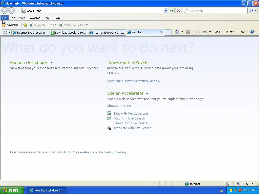Click the Show copied text link
The height and width of the screenshot is (194, 259).
click(x=120, y=106)
